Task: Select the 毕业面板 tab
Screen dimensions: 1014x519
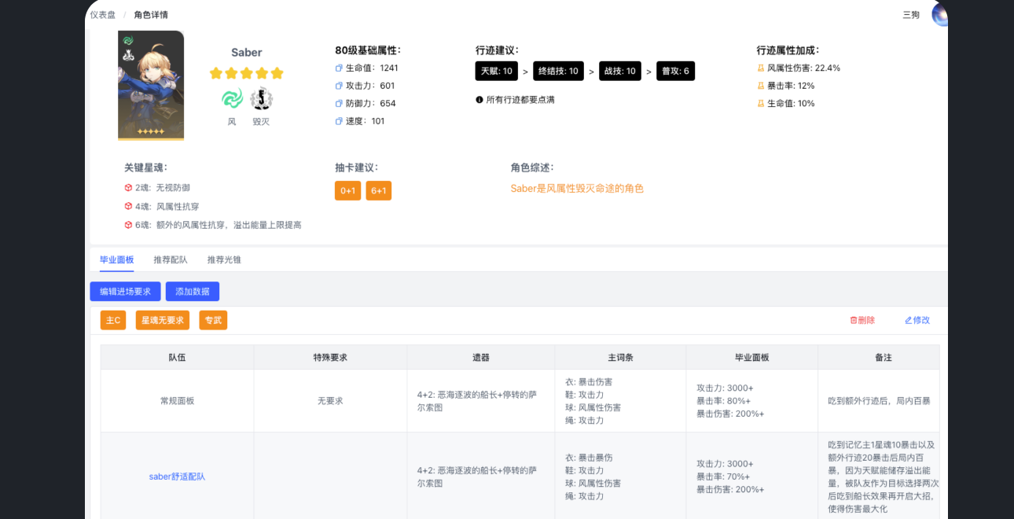Action: [x=116, y=259]
